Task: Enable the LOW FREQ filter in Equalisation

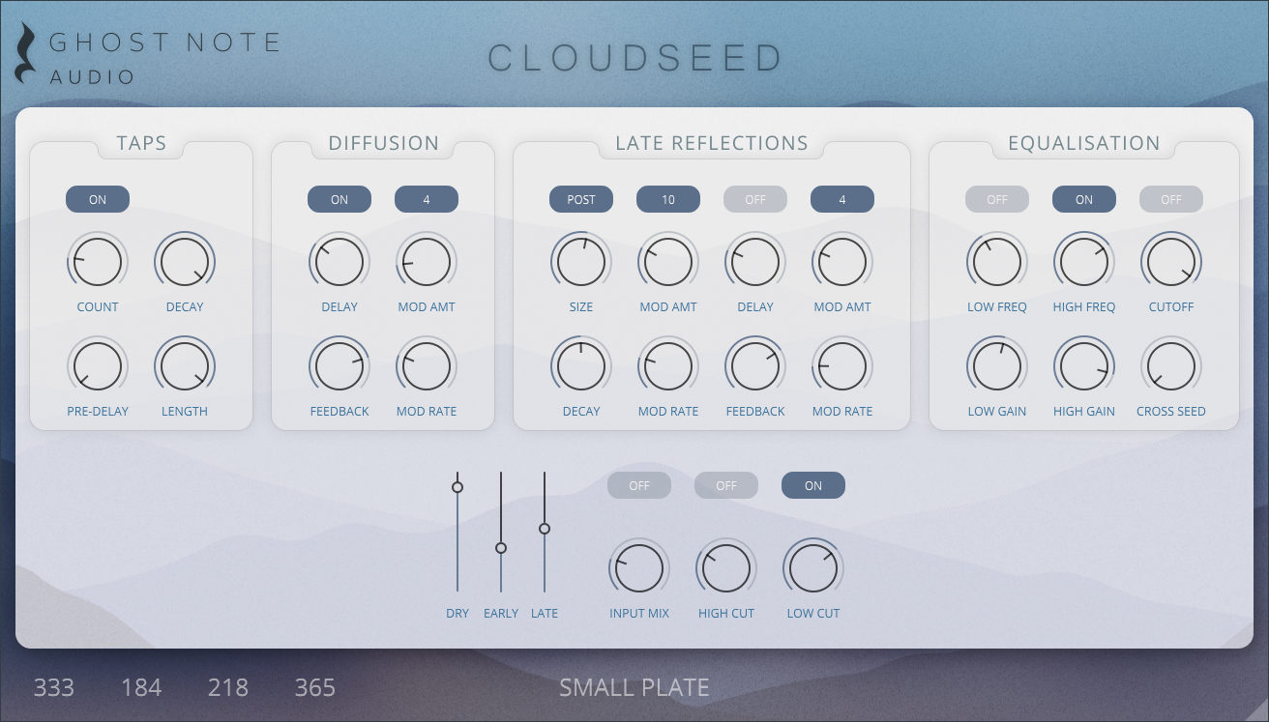Action: [x=996, y=199]
